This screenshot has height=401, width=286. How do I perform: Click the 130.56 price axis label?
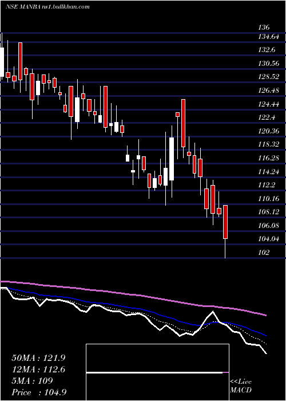point(269,64)
